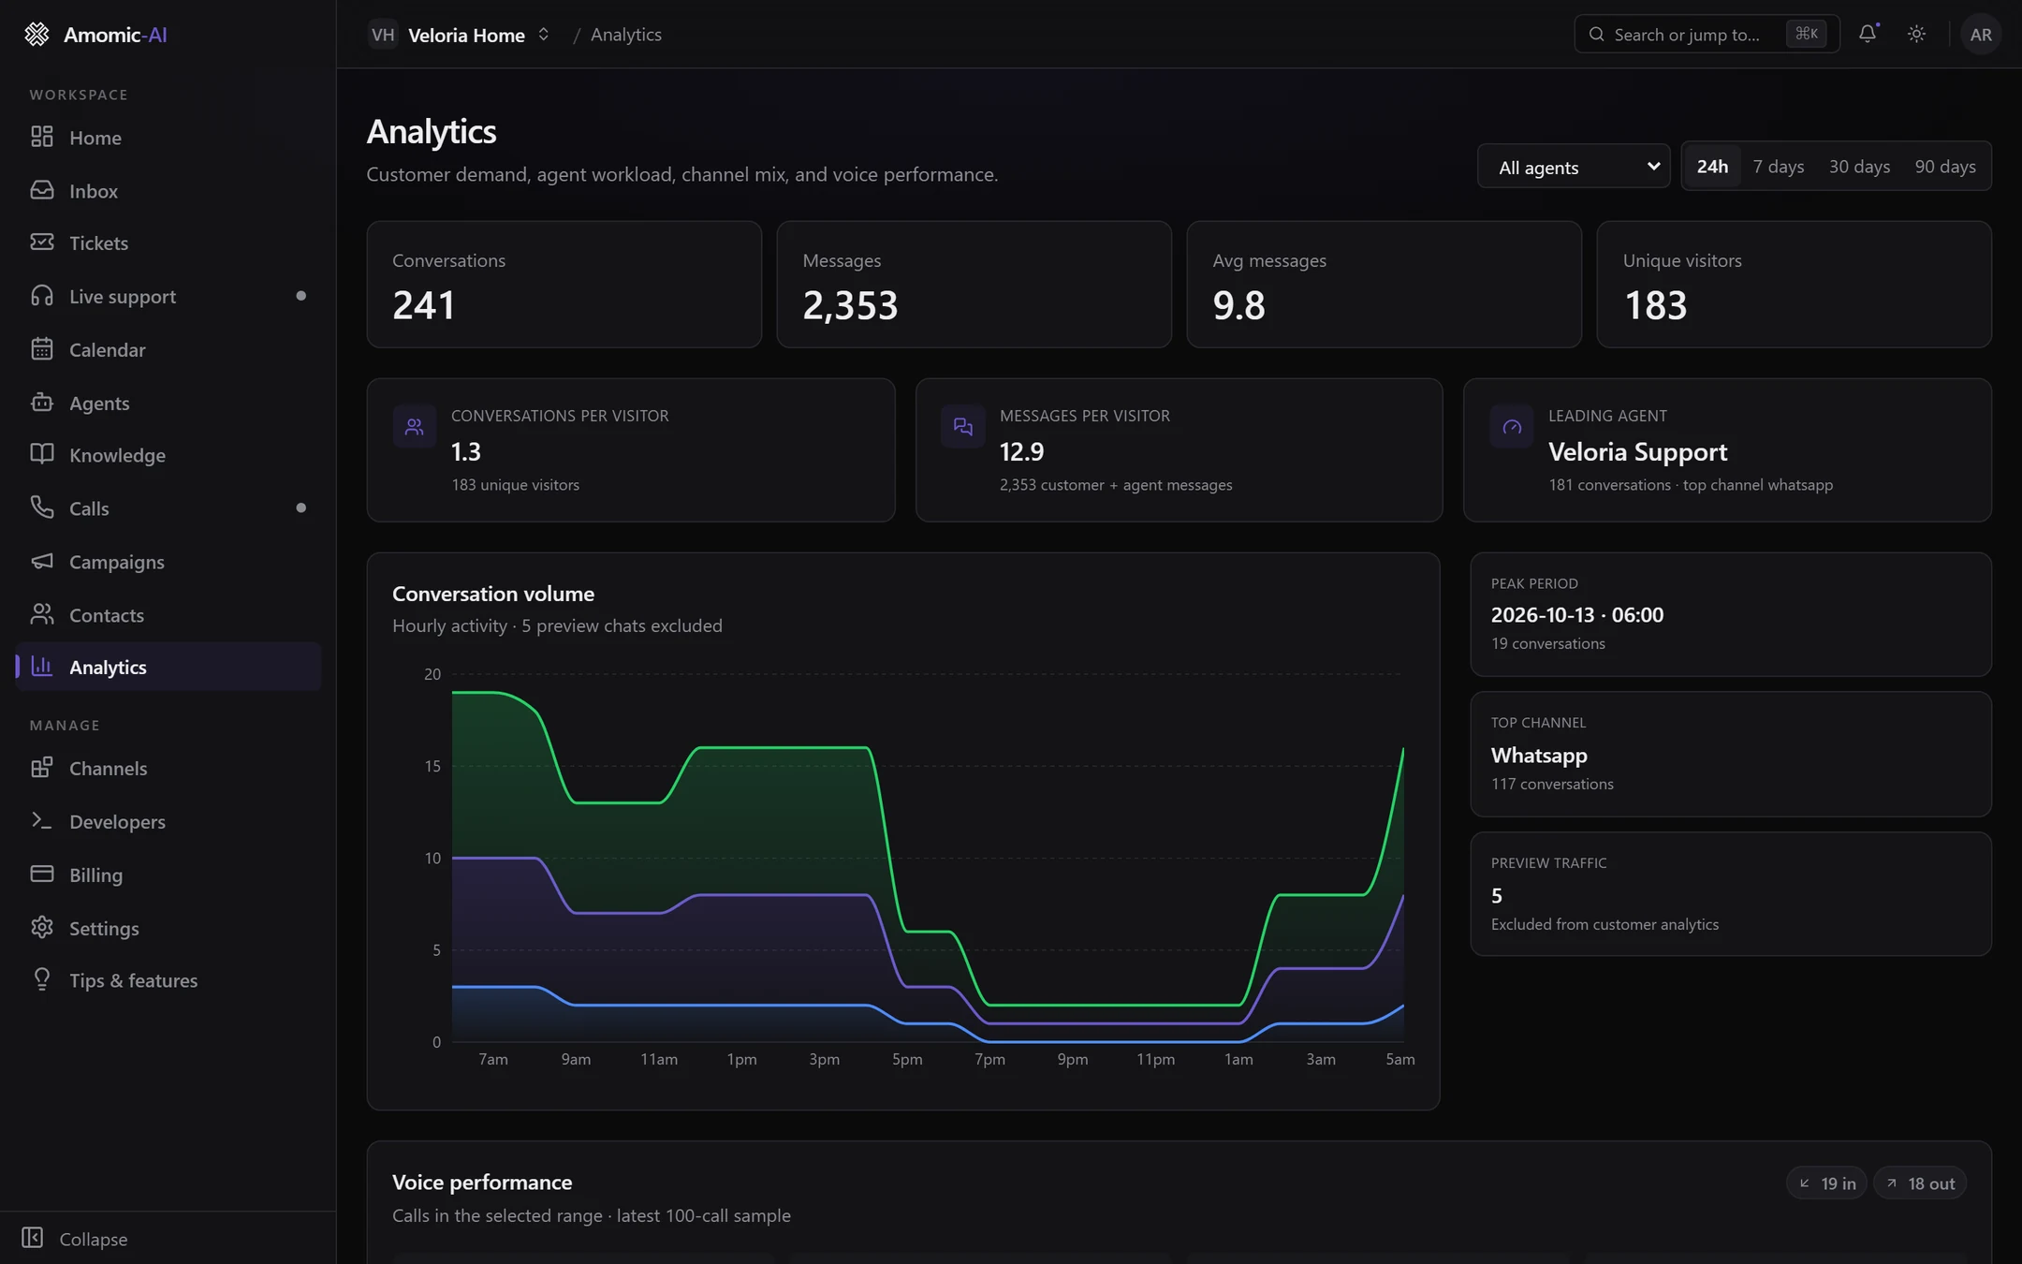The height and width of the screenshot is (1264, 2022).
Task: Select the Live support headset icon
Action: point(42,296)
